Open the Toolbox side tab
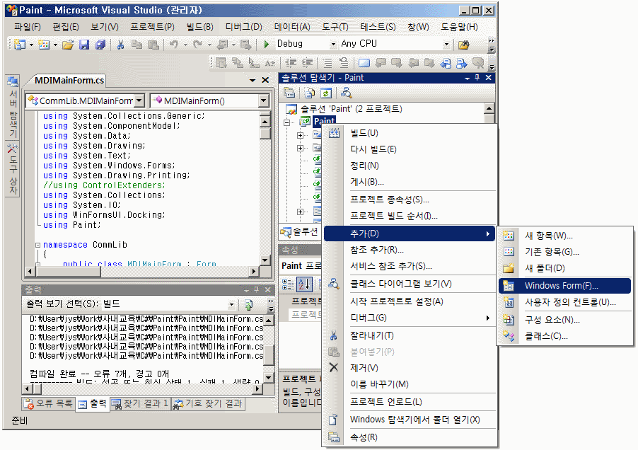This screenshot has width=638, height=450. (x=13, y=169)
